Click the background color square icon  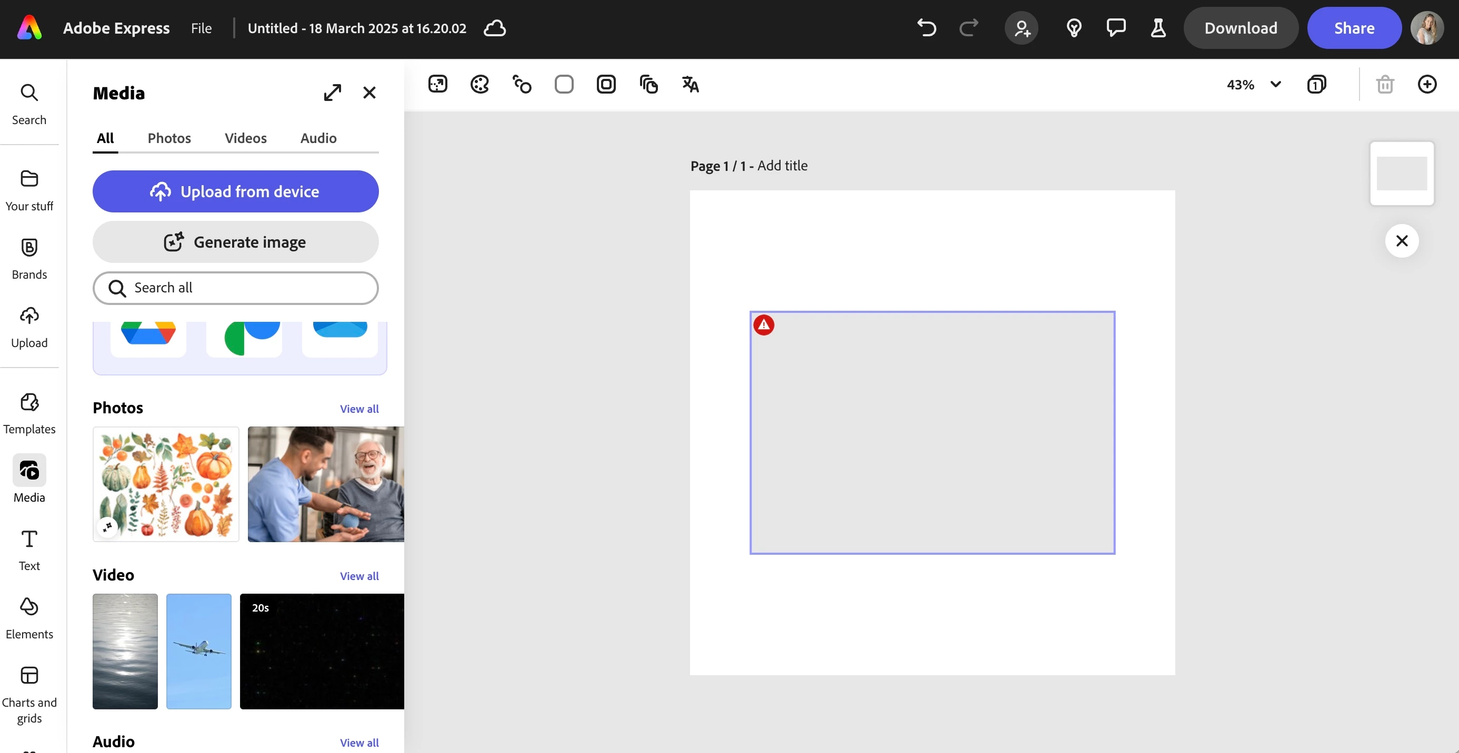coord(564,84)
